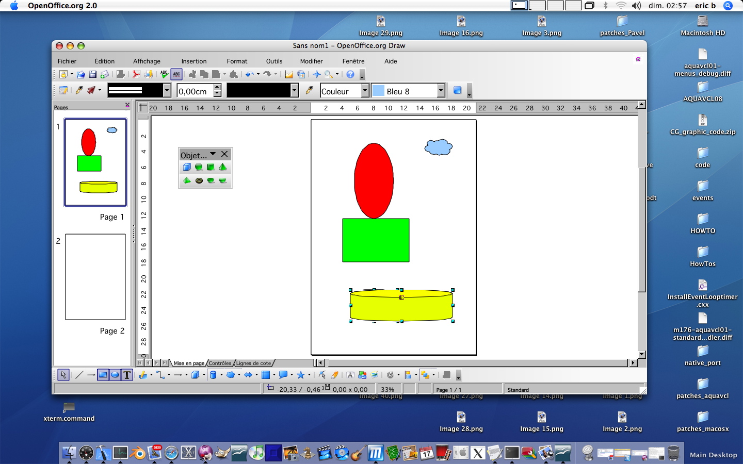Open the Affichage menu
Image resolution: width=743 pixels, height=464 pixels.
pyautogui.click(x=147, y=61)
